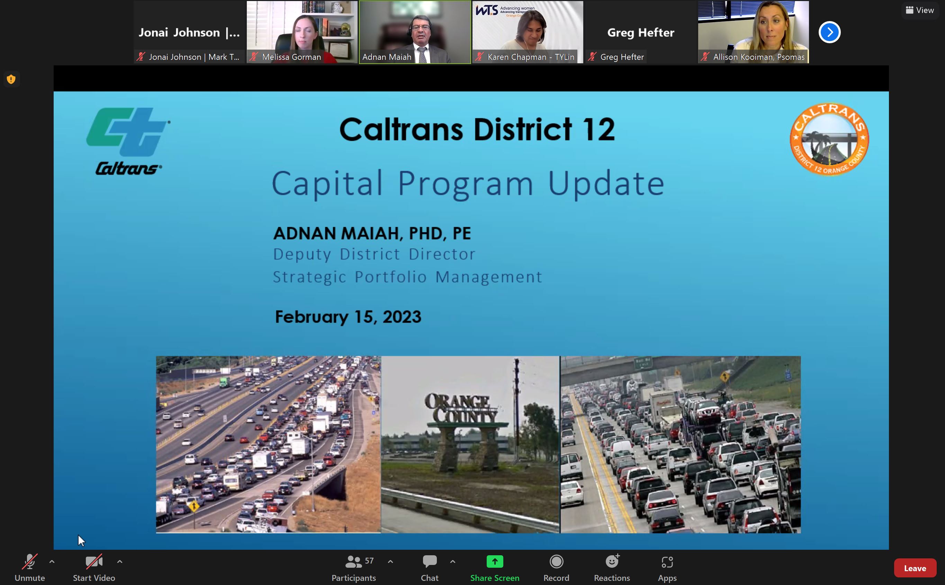Click the muted mic icon on Karen Chapman

479,56
